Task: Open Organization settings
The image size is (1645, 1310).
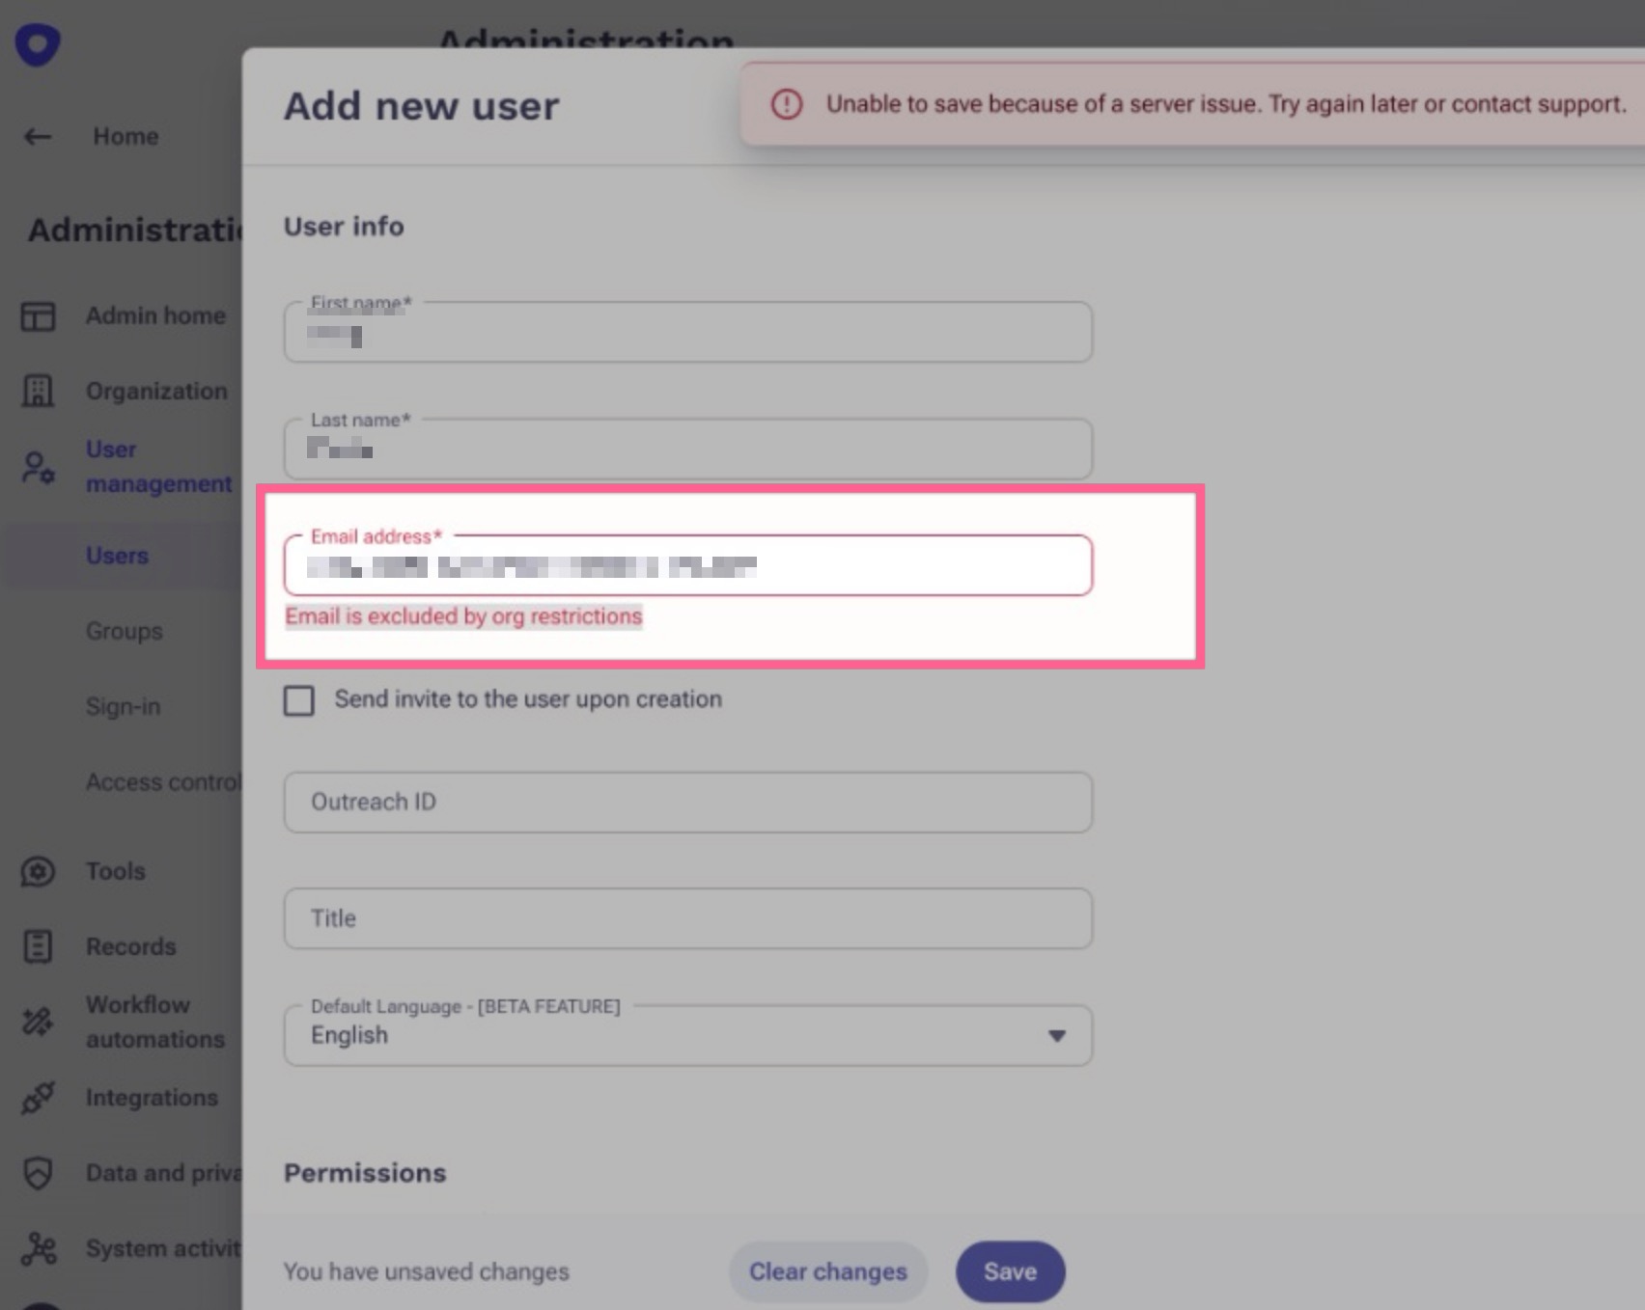Action: pos(156,391)
